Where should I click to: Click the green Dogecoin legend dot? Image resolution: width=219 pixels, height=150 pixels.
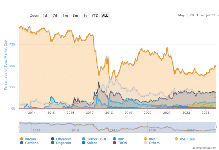click(53, 143)
